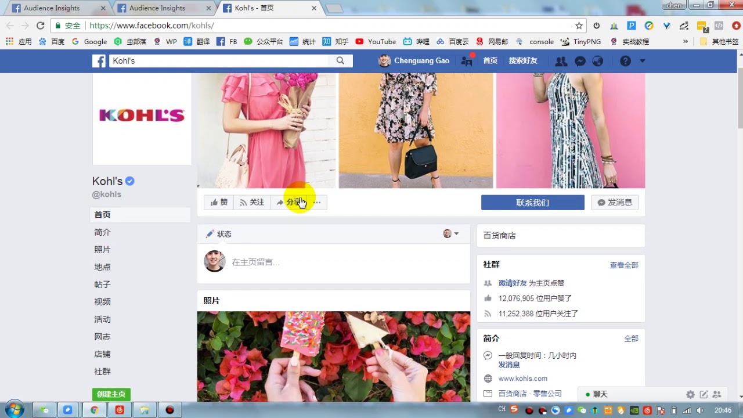Click the 赞 like button
The width and height of the screenshot is (743, 418).
click(219, 202)
